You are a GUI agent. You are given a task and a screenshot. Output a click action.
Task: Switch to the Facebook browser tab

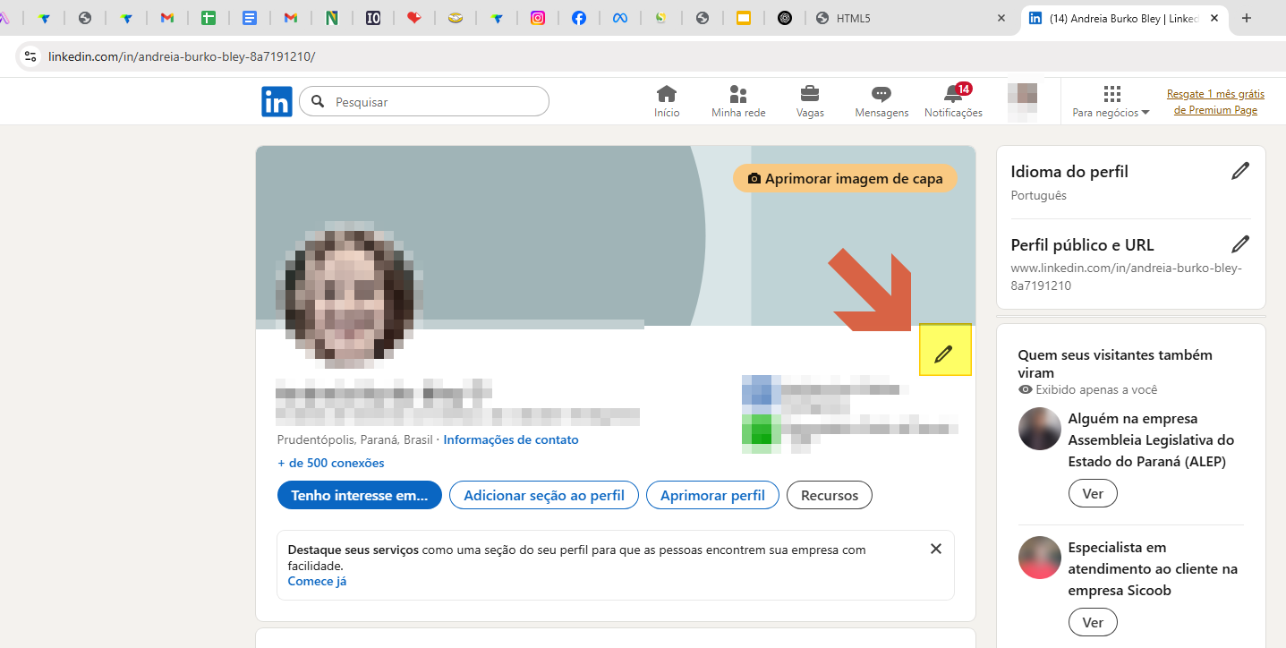[x=579, y=18]
